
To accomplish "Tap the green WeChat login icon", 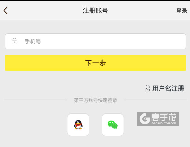I will (113, 125).
